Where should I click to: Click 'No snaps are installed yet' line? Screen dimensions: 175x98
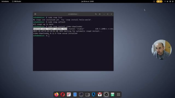[63, 20]
